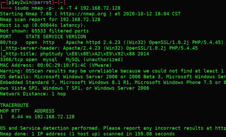This screenshot has height=137, width=226.
Task: Click the http-server-header script result line
Action: [x=99, y=48]
